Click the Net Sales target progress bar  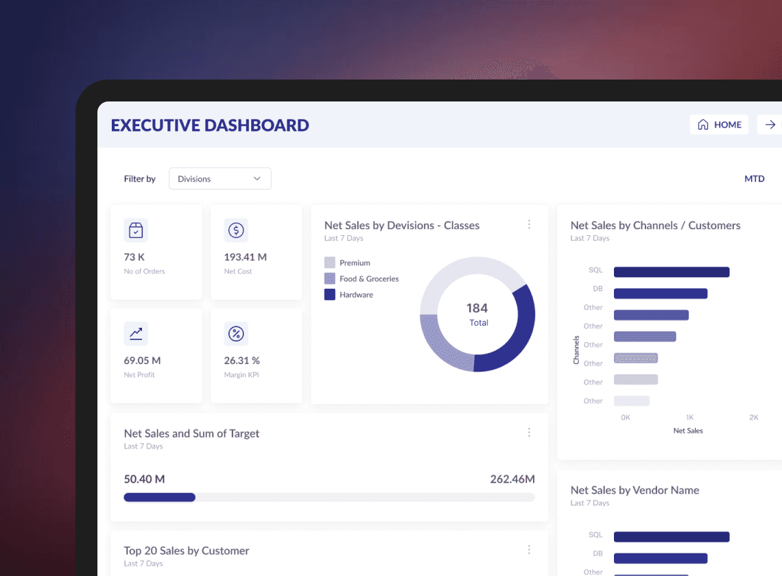coord(329,497)
